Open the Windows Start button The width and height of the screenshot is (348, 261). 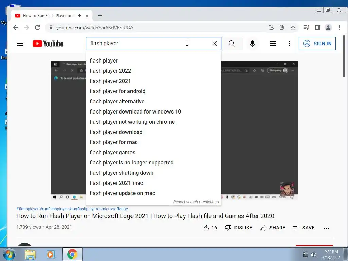click(9, 254)
